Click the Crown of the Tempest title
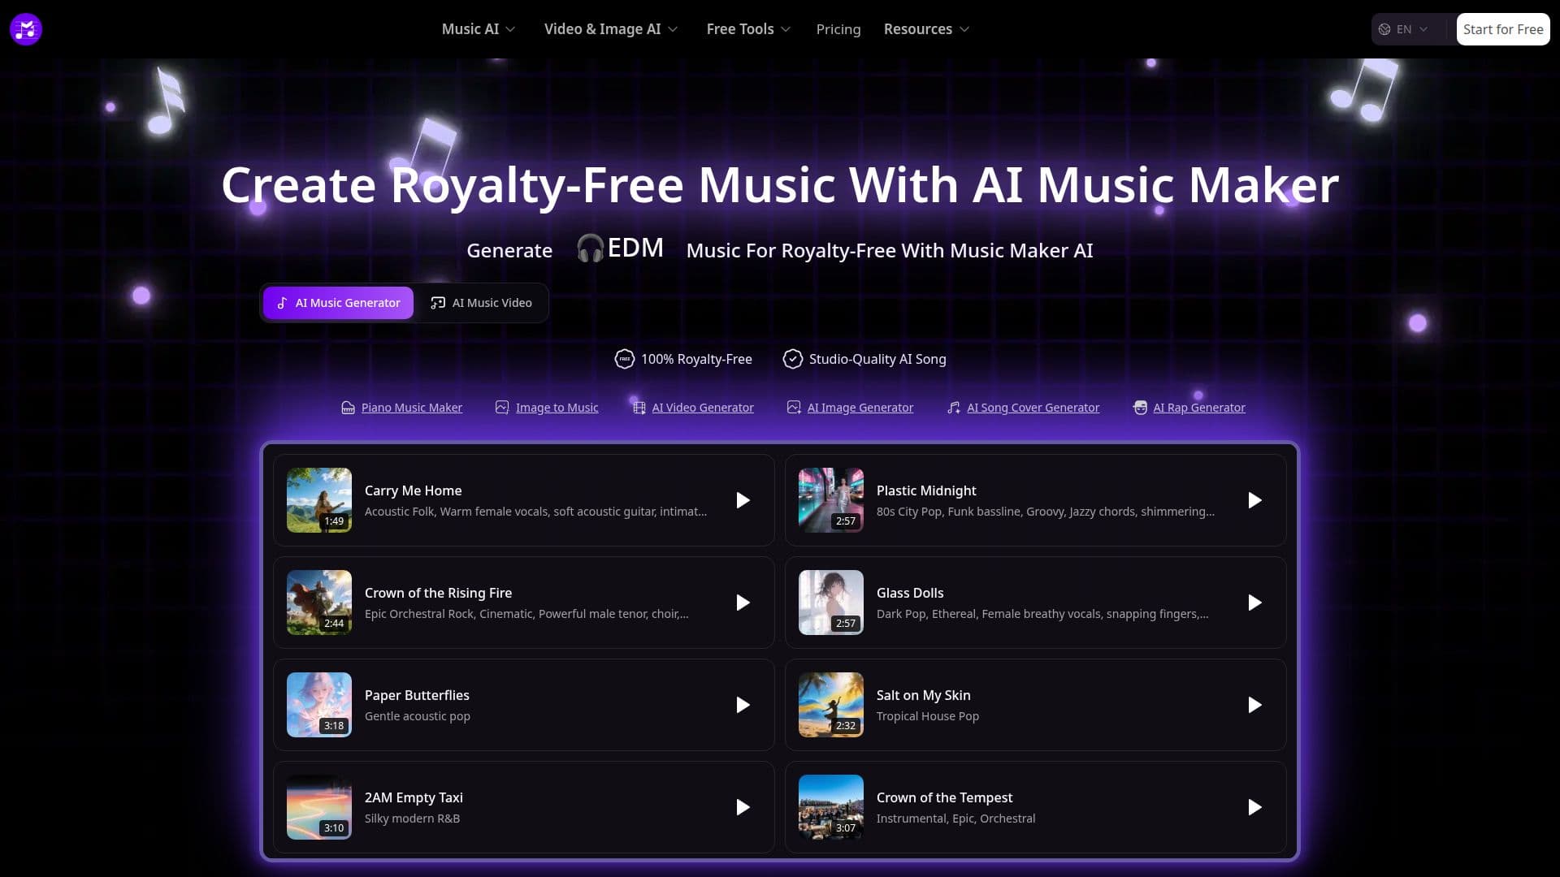This screenshot has height=877, width=1560. tap(944, 797)
